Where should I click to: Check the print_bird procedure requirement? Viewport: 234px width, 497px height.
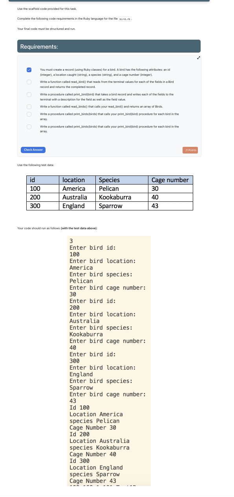29,94
